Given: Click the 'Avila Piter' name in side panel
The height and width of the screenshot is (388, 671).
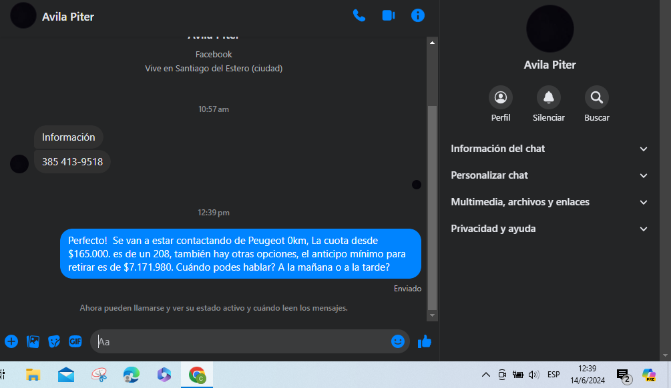Looking at the screenshot, I should [550, 65].
